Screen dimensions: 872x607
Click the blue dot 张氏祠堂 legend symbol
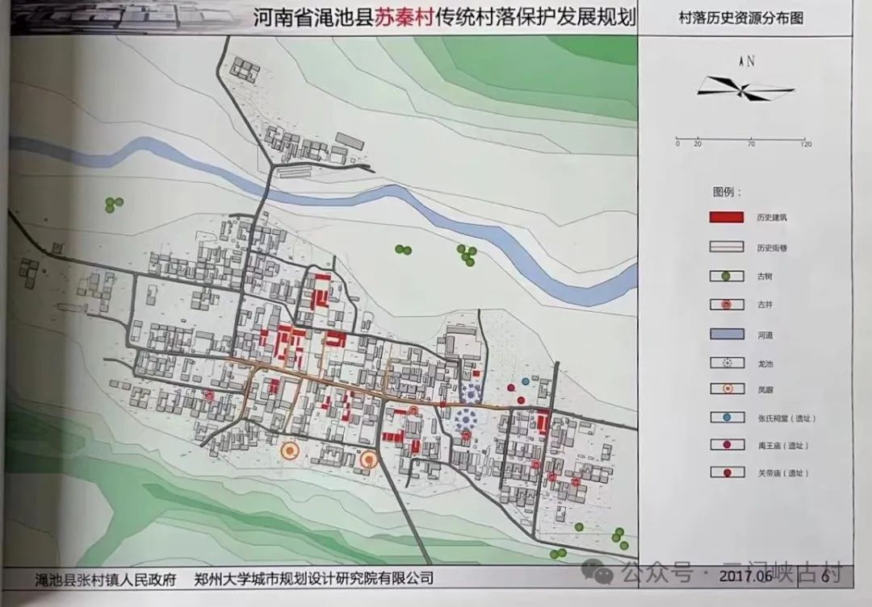(727, 417)
